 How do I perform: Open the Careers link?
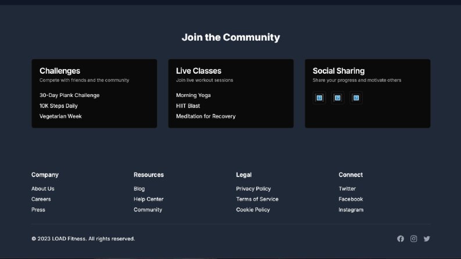pos(41,199)
